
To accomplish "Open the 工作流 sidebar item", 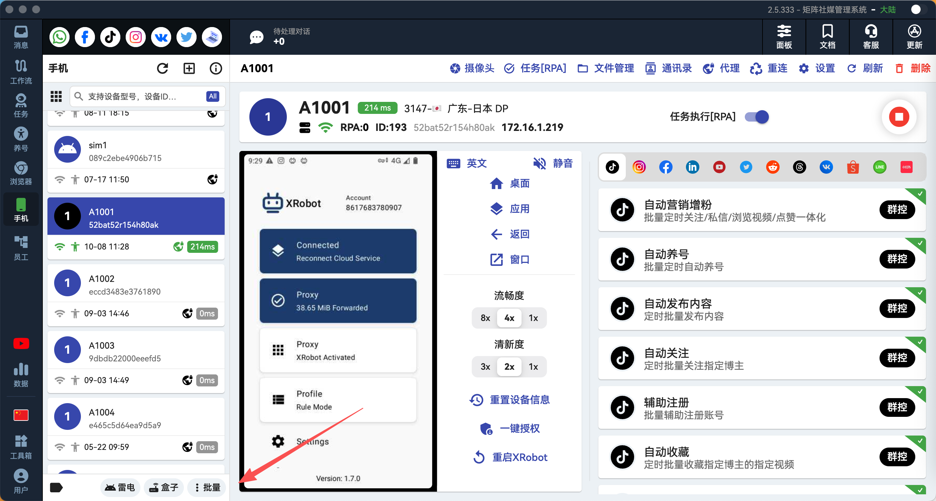I will tap(21, 71).
